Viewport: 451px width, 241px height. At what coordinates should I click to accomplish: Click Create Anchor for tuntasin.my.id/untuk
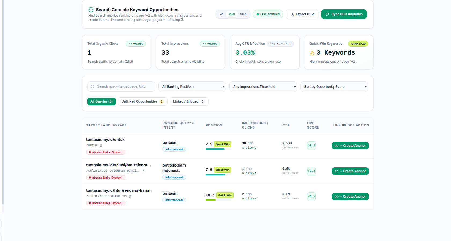pos(350,146)
